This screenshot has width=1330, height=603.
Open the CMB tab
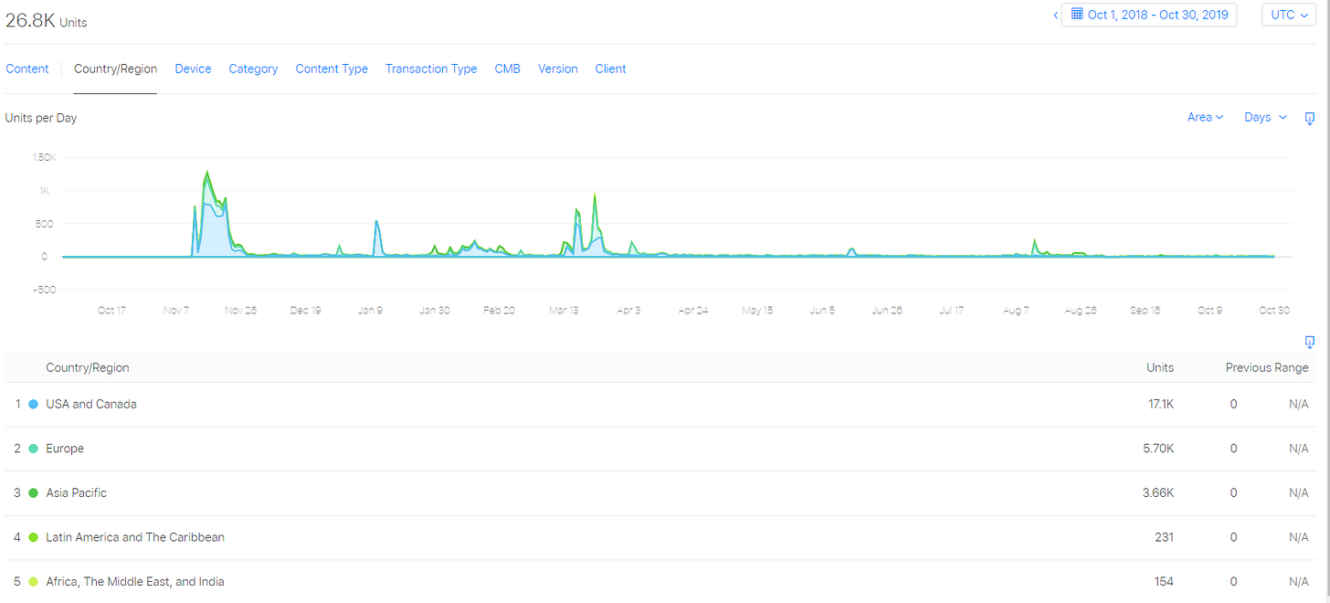pyautogui.click(x=507, y=69)
